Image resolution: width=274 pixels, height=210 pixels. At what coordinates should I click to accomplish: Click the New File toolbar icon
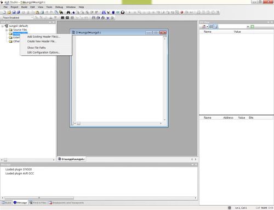coord(4,12)
